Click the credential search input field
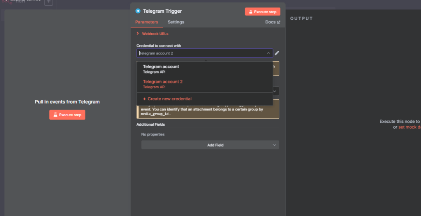 [x=201, y=53]
